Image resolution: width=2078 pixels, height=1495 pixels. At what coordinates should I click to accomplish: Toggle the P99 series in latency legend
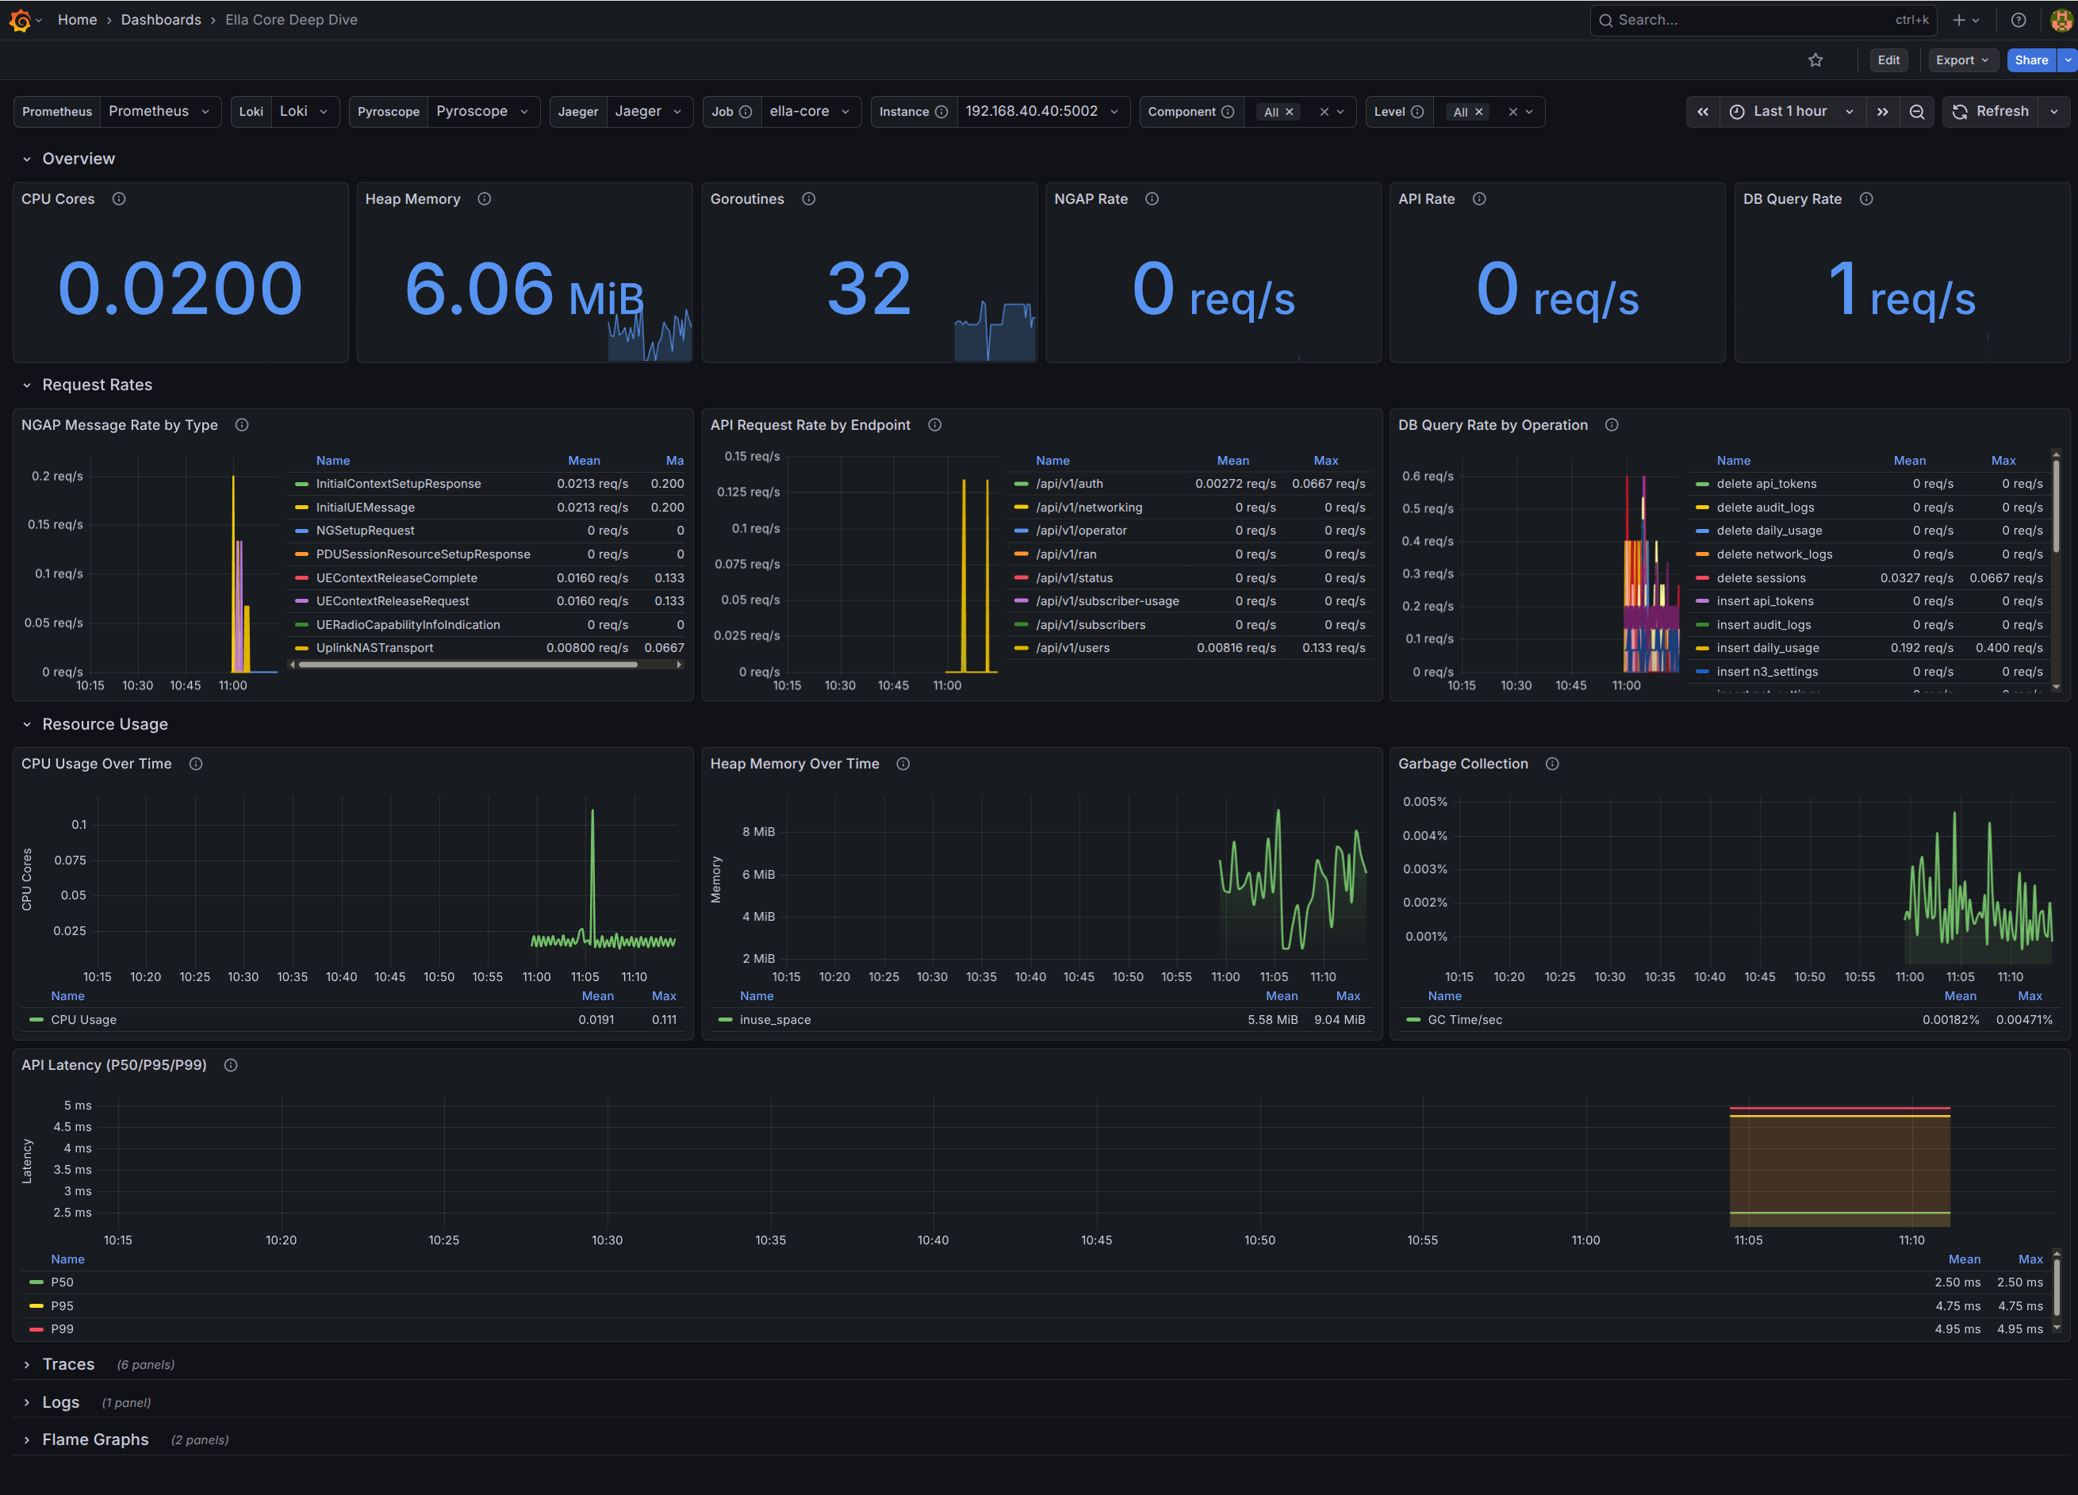click(63, 1329)
